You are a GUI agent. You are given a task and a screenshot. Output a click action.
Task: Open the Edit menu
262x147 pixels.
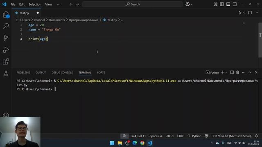click(x=22, y=4)
